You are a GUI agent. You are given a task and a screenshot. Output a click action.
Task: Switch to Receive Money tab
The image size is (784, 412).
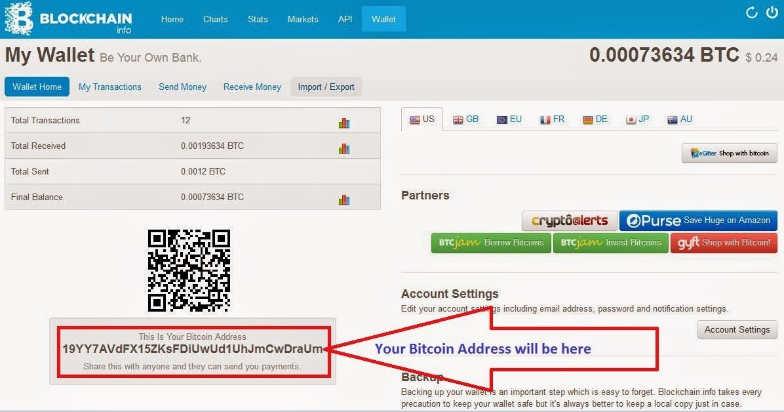(x=252, y=87)
